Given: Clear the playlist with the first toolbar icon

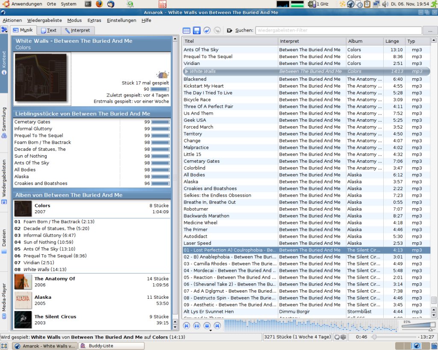Looking at the screenshot, I should (186, 30).
